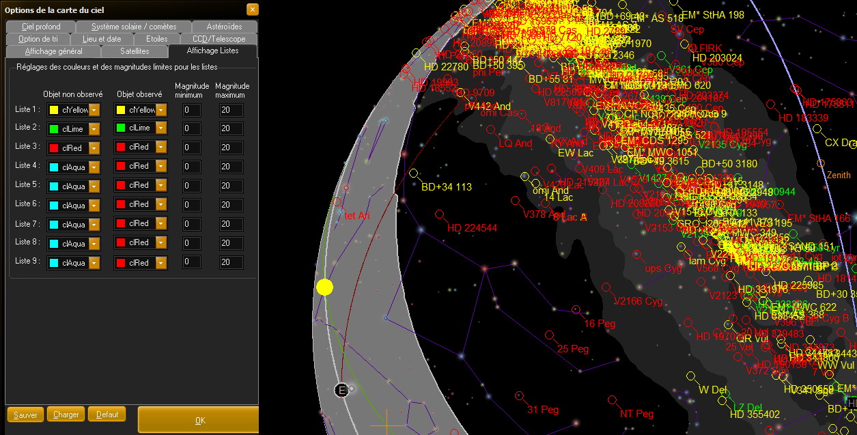The width and height of the screenshot is (857, 435).
Task: Click the Charger button
Action: [66, 415]
